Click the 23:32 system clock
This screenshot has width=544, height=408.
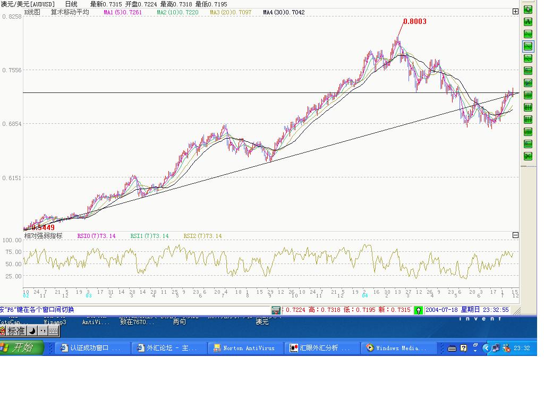(522, 348)
